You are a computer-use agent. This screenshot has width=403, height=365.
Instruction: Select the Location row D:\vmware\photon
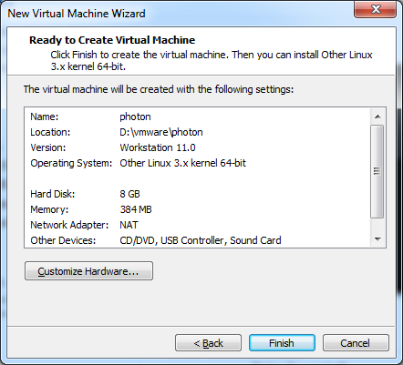tap(198, 132)
